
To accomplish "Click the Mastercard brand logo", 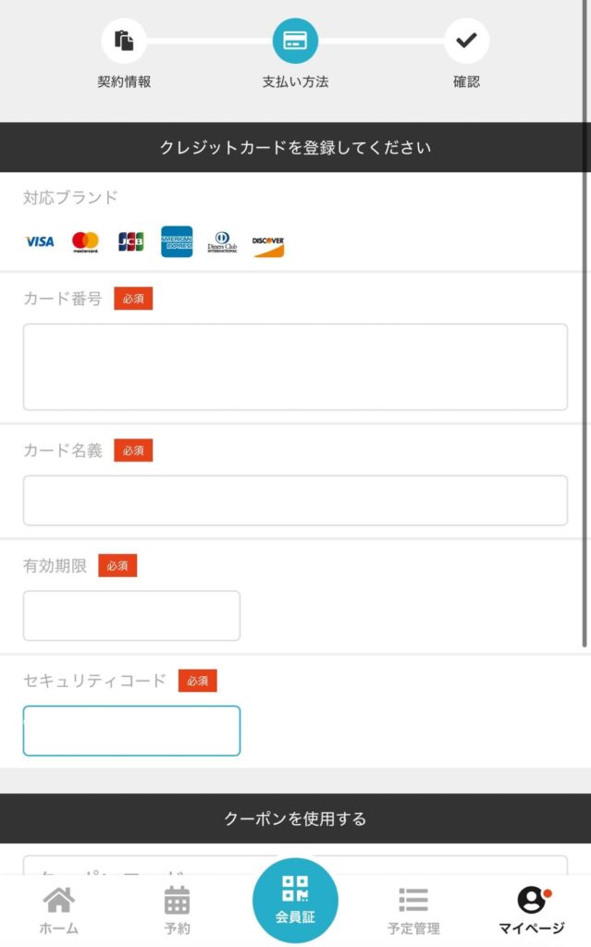I will (85, 241).
